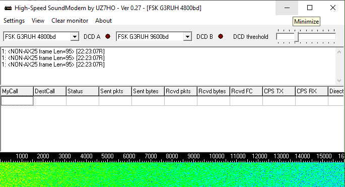Click the CPS RX column header
345x187 pixels.
point(312,91)
